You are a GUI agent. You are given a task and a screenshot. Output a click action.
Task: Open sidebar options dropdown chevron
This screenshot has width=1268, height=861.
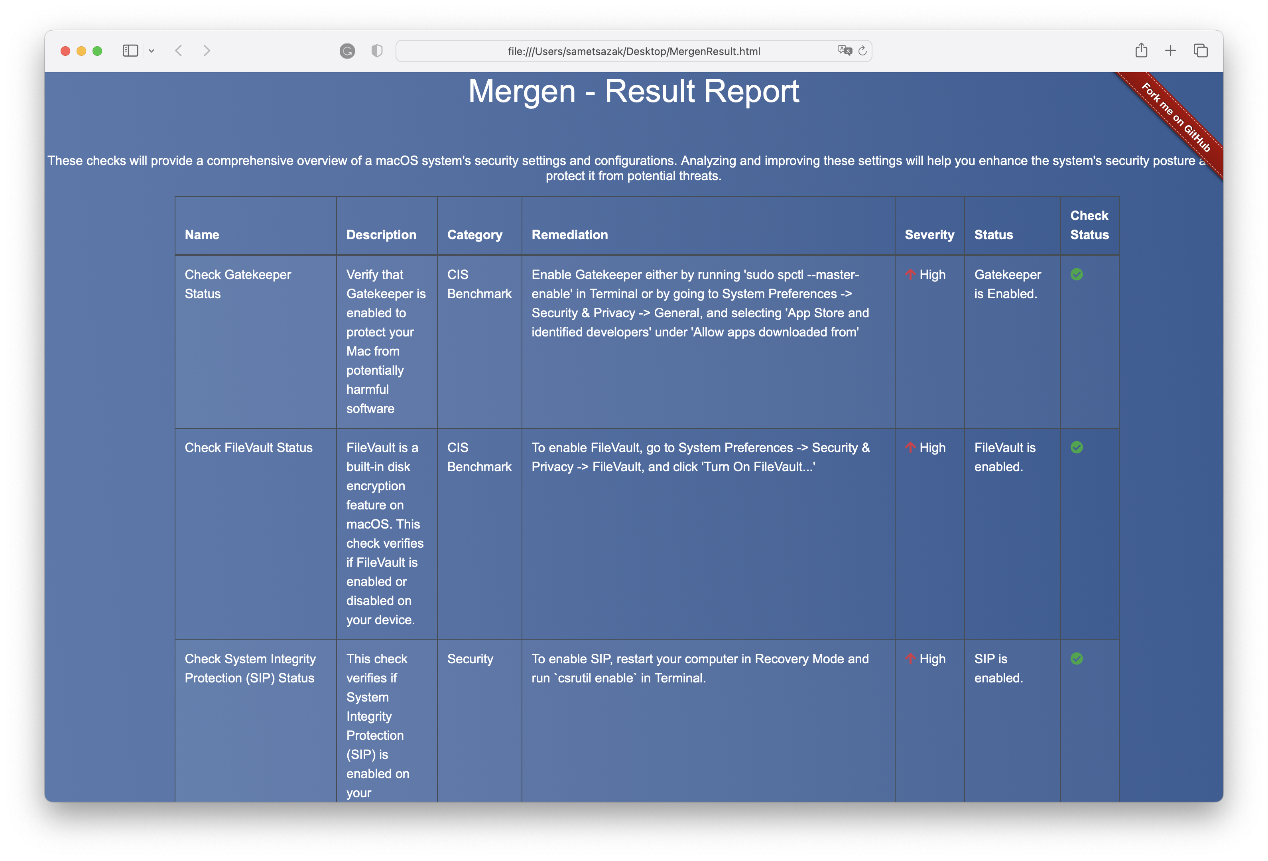point(152,51)
